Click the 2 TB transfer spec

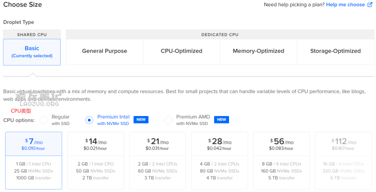click(96, 178)
